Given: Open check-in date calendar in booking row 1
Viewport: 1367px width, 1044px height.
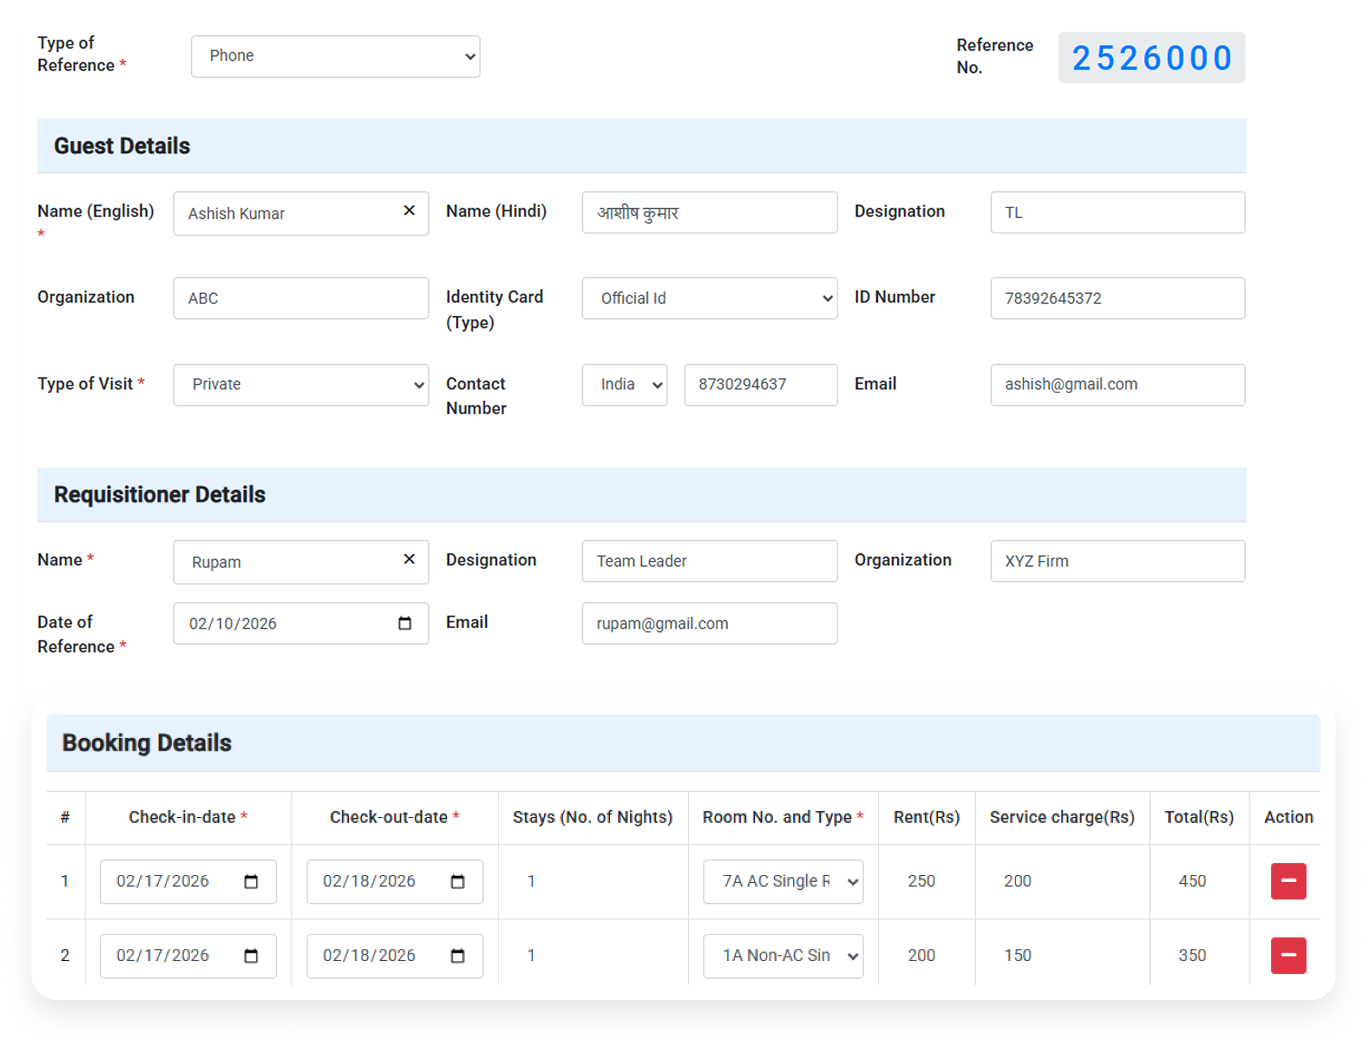Looking at the screenshot, I should point(251,881).
